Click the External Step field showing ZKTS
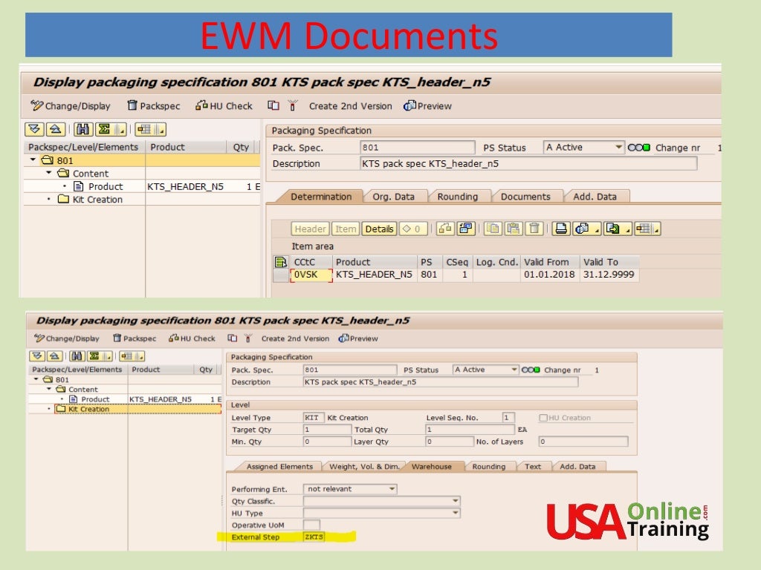This screenshot has width=761, height=570. click(x=314, y=537)
